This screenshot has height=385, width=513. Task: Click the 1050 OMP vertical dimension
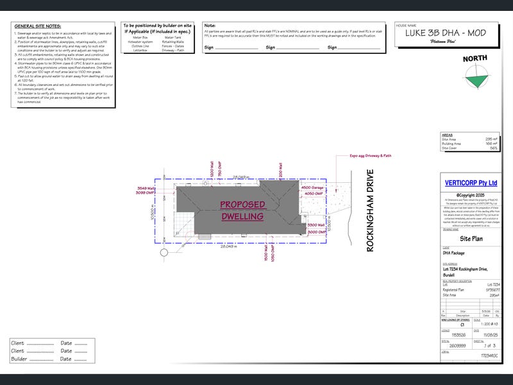[273, 253]
